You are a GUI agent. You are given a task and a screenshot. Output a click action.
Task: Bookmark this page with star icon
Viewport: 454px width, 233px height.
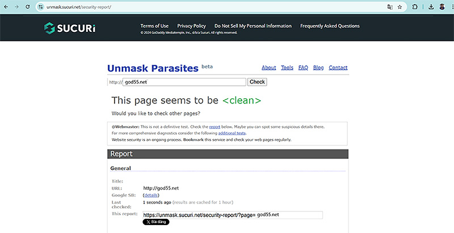[400, 7]
